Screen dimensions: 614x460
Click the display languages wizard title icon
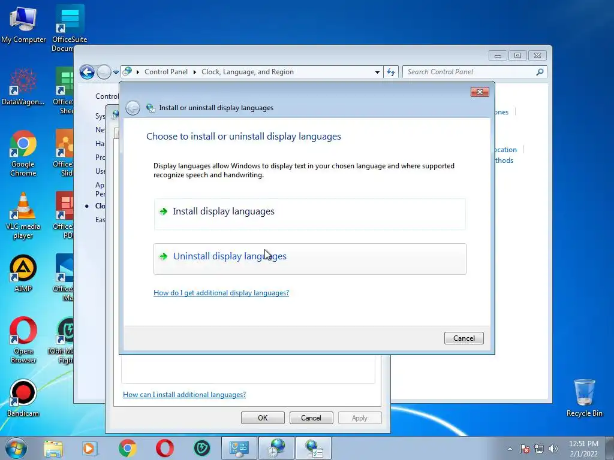(151, 108)
